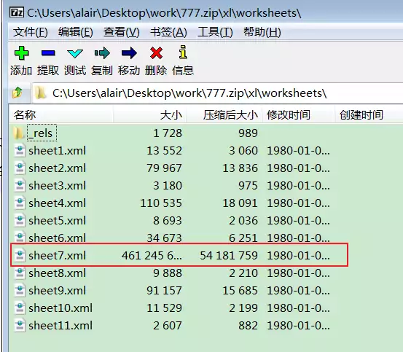
Task: Sort by the 压缩后大小 column header
Action: click(x=224, y=114)
